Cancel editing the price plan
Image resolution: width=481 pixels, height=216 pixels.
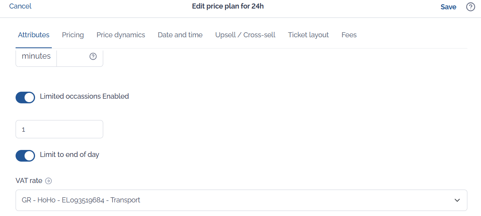pos(20,6)
